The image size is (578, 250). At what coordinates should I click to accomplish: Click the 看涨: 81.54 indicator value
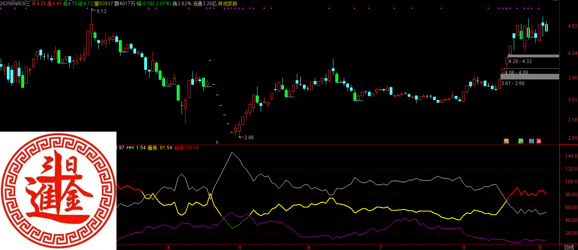click(x=160, y=148)
